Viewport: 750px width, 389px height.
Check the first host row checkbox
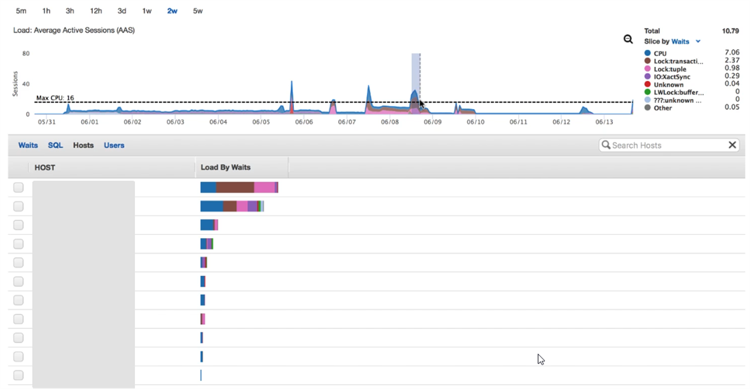[x=18, y=187]
